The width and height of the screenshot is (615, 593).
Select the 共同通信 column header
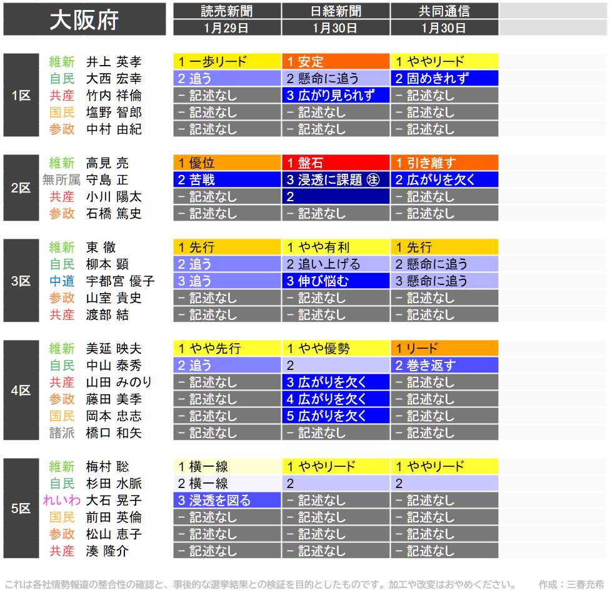(x=444, y=11)
